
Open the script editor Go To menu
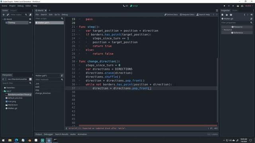[57, 15]
